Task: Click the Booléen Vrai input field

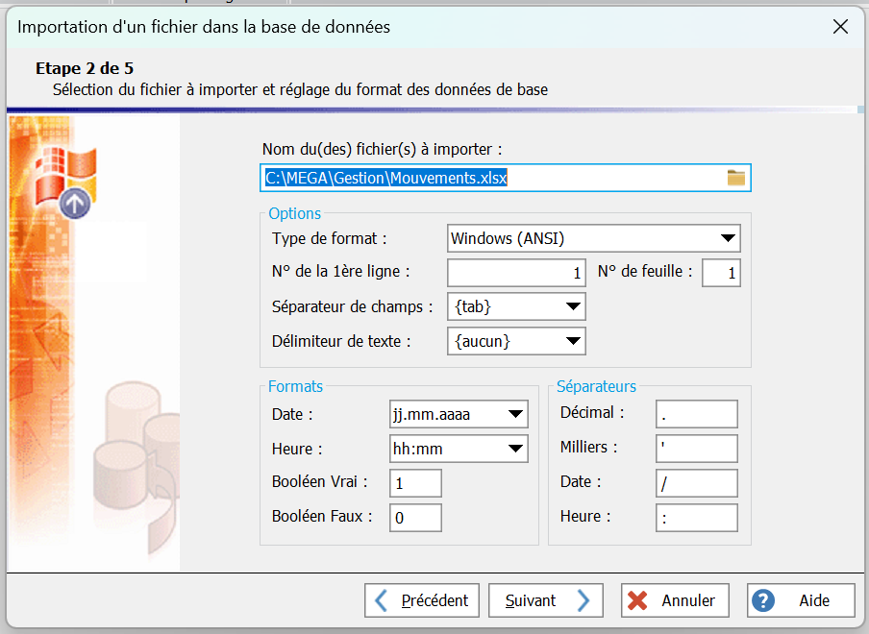Action: click(x=415, y=483)
